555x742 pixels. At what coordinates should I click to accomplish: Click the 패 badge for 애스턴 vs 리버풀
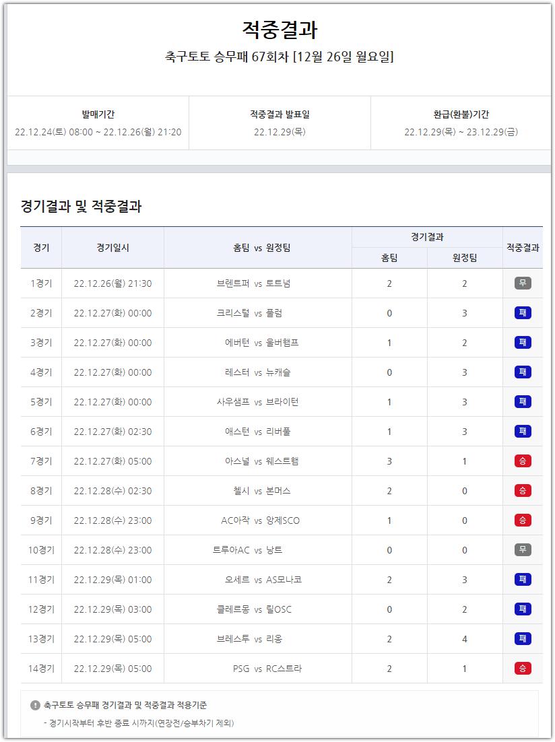[522, 432]
